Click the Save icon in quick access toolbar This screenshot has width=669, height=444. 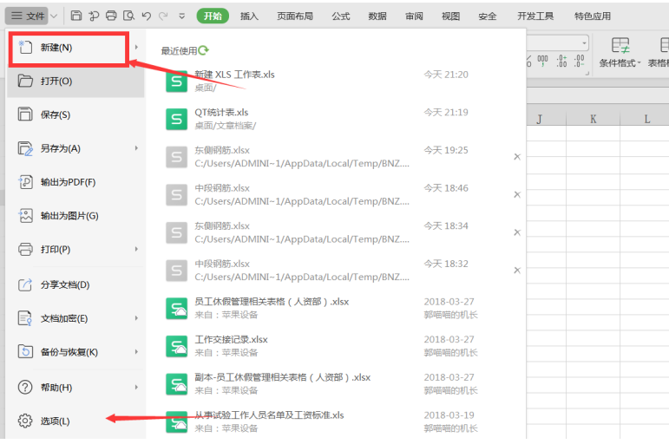click(x=76, y=16)
